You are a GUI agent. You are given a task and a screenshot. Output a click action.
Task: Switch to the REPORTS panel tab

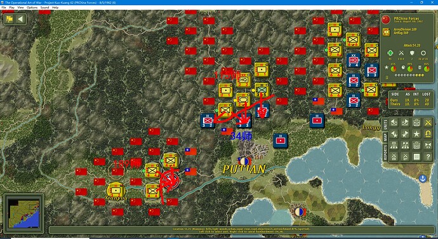(x=385, y=153)
